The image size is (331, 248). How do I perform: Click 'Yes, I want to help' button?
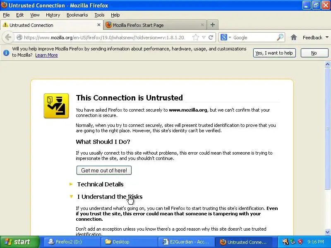(274, 53)
